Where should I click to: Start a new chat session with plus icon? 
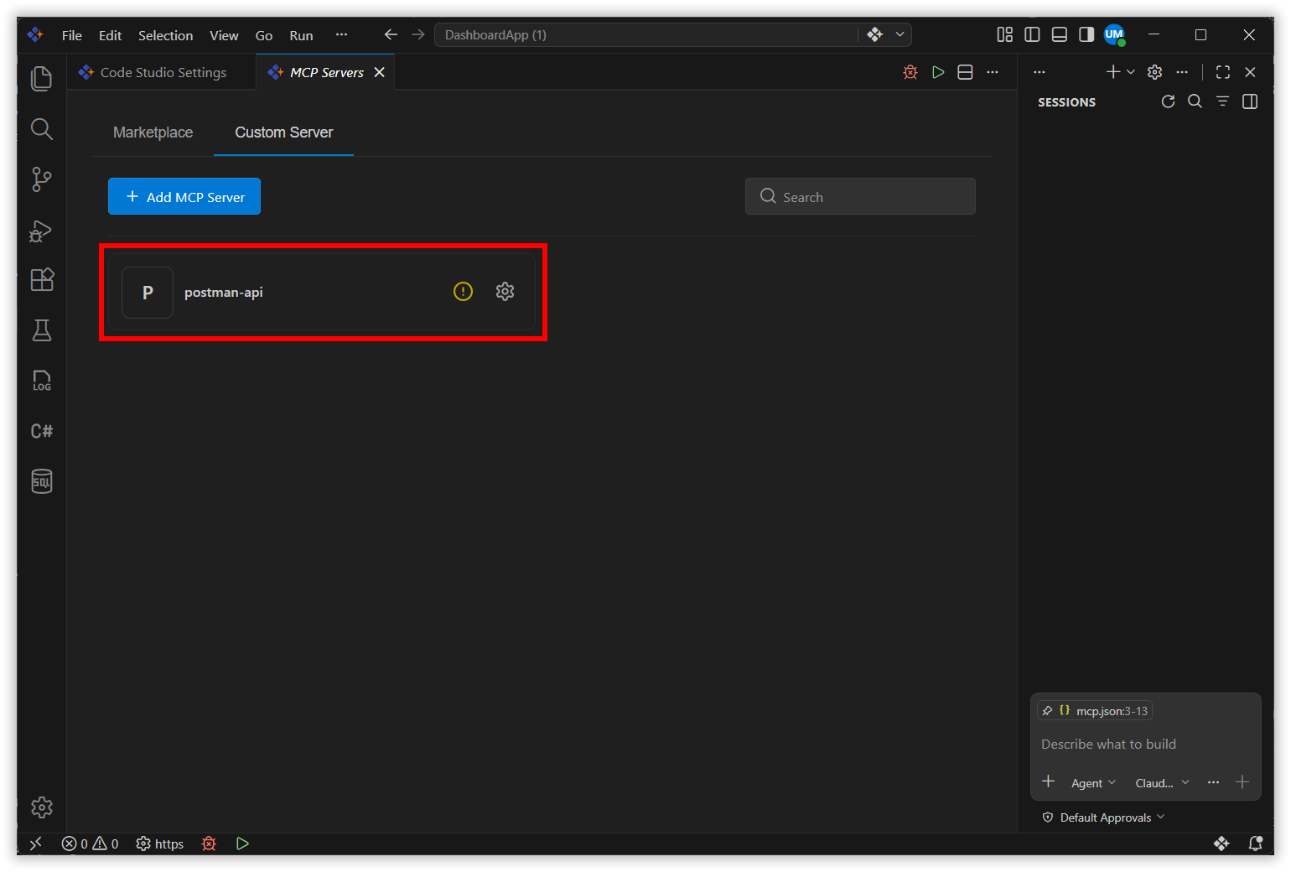click(1113, 72)
